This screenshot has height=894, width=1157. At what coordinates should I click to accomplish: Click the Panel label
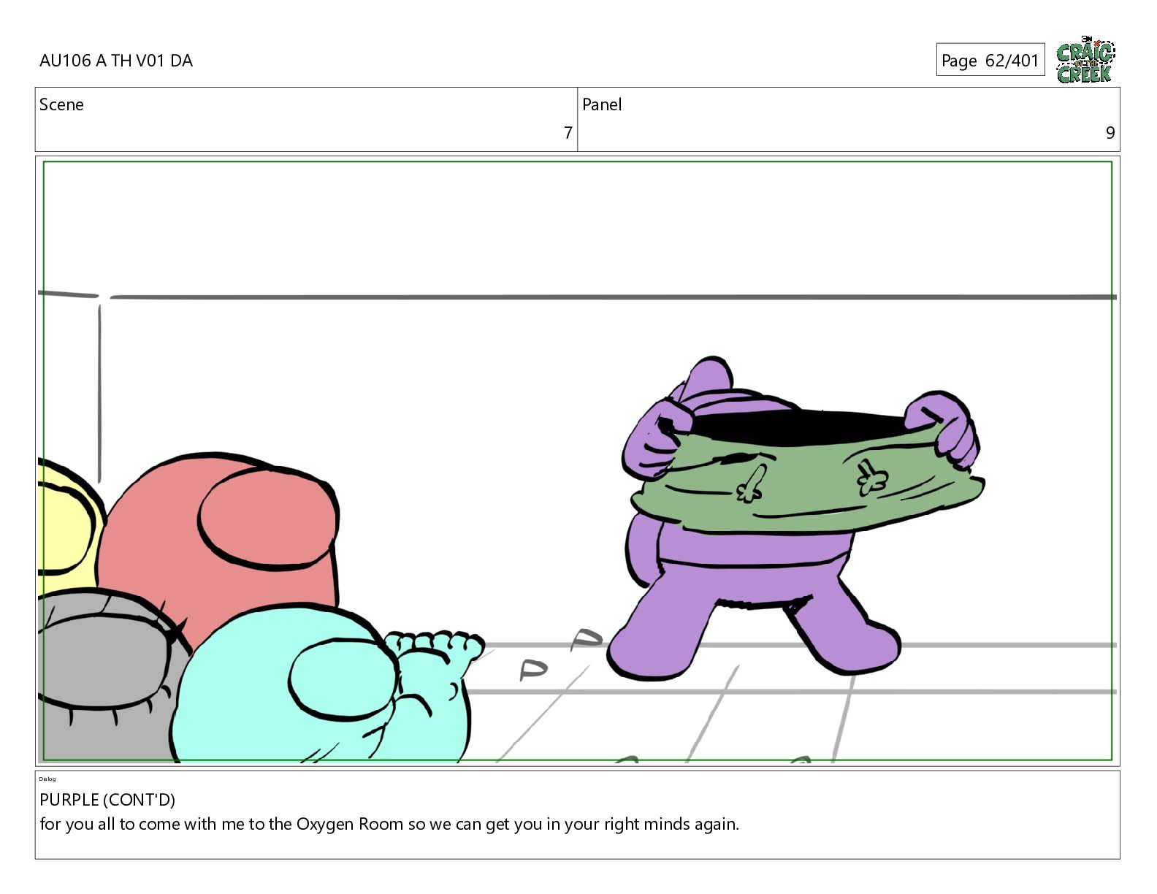coord(602,104)
